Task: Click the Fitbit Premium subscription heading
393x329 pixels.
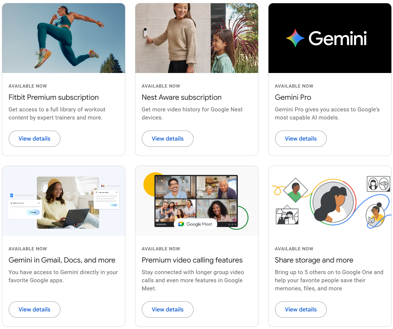Action: (x=54, y=97)
